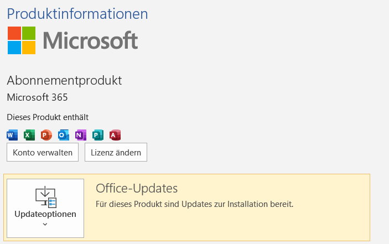
Task: Click the OneNote app icon
Action: 81,135
